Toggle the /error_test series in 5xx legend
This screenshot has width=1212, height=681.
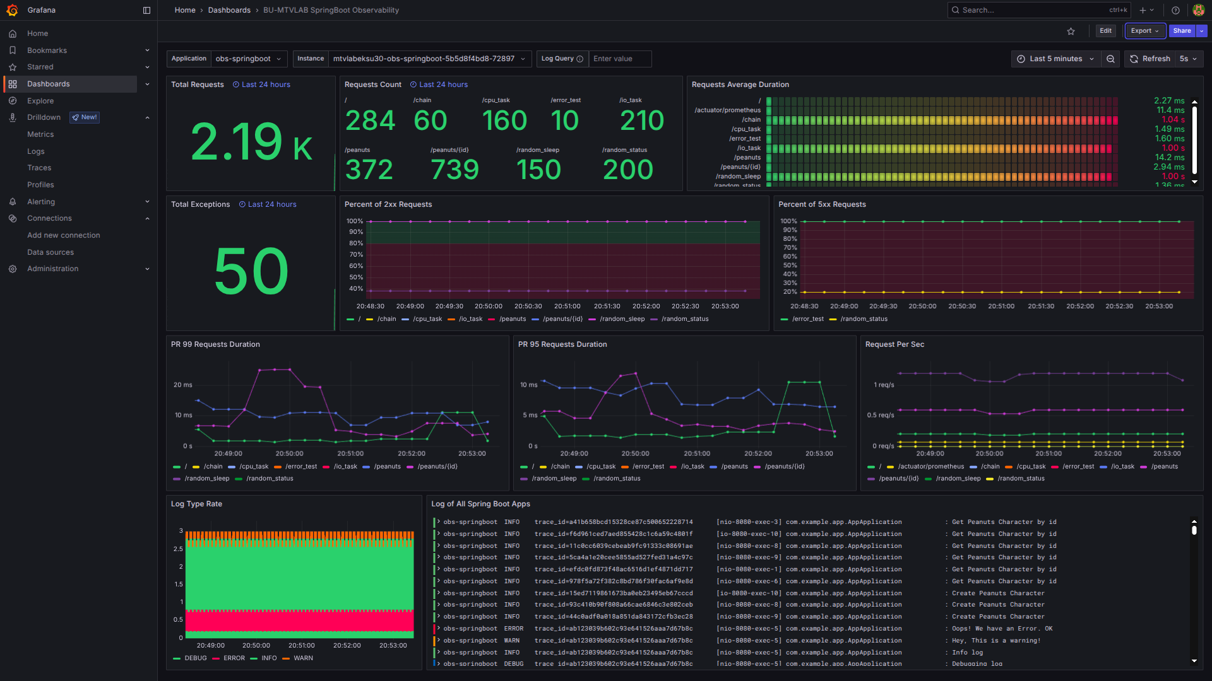point(807,319)
